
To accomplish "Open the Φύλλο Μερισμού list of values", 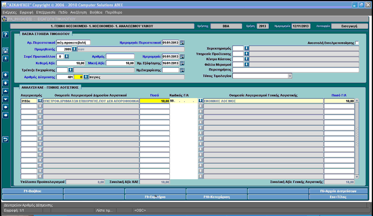I will (x=246, y=64).
